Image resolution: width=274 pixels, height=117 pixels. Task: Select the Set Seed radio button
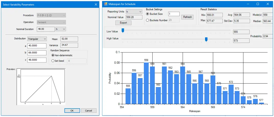53,61
